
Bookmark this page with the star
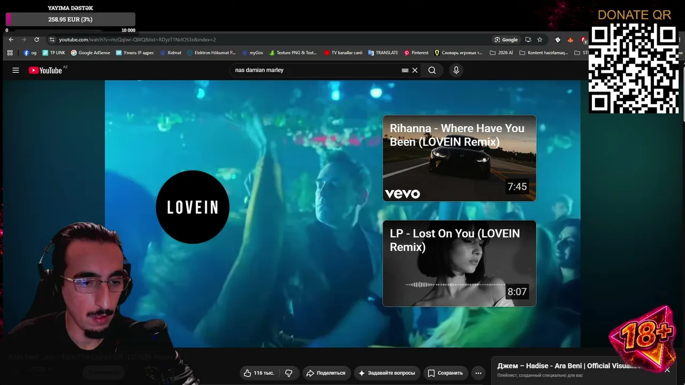[540, 40]
